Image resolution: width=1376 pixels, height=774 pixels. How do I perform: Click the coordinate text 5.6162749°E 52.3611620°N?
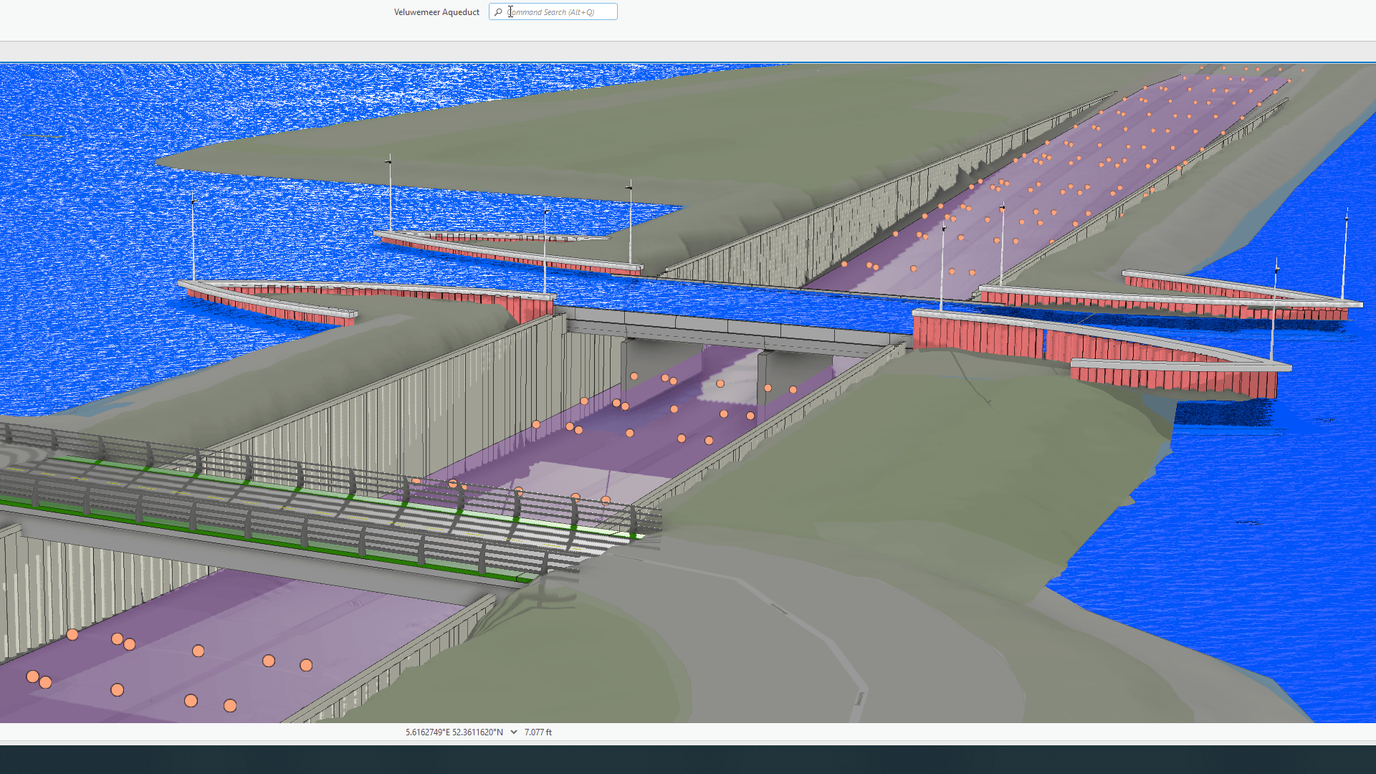tap(453, 732)
